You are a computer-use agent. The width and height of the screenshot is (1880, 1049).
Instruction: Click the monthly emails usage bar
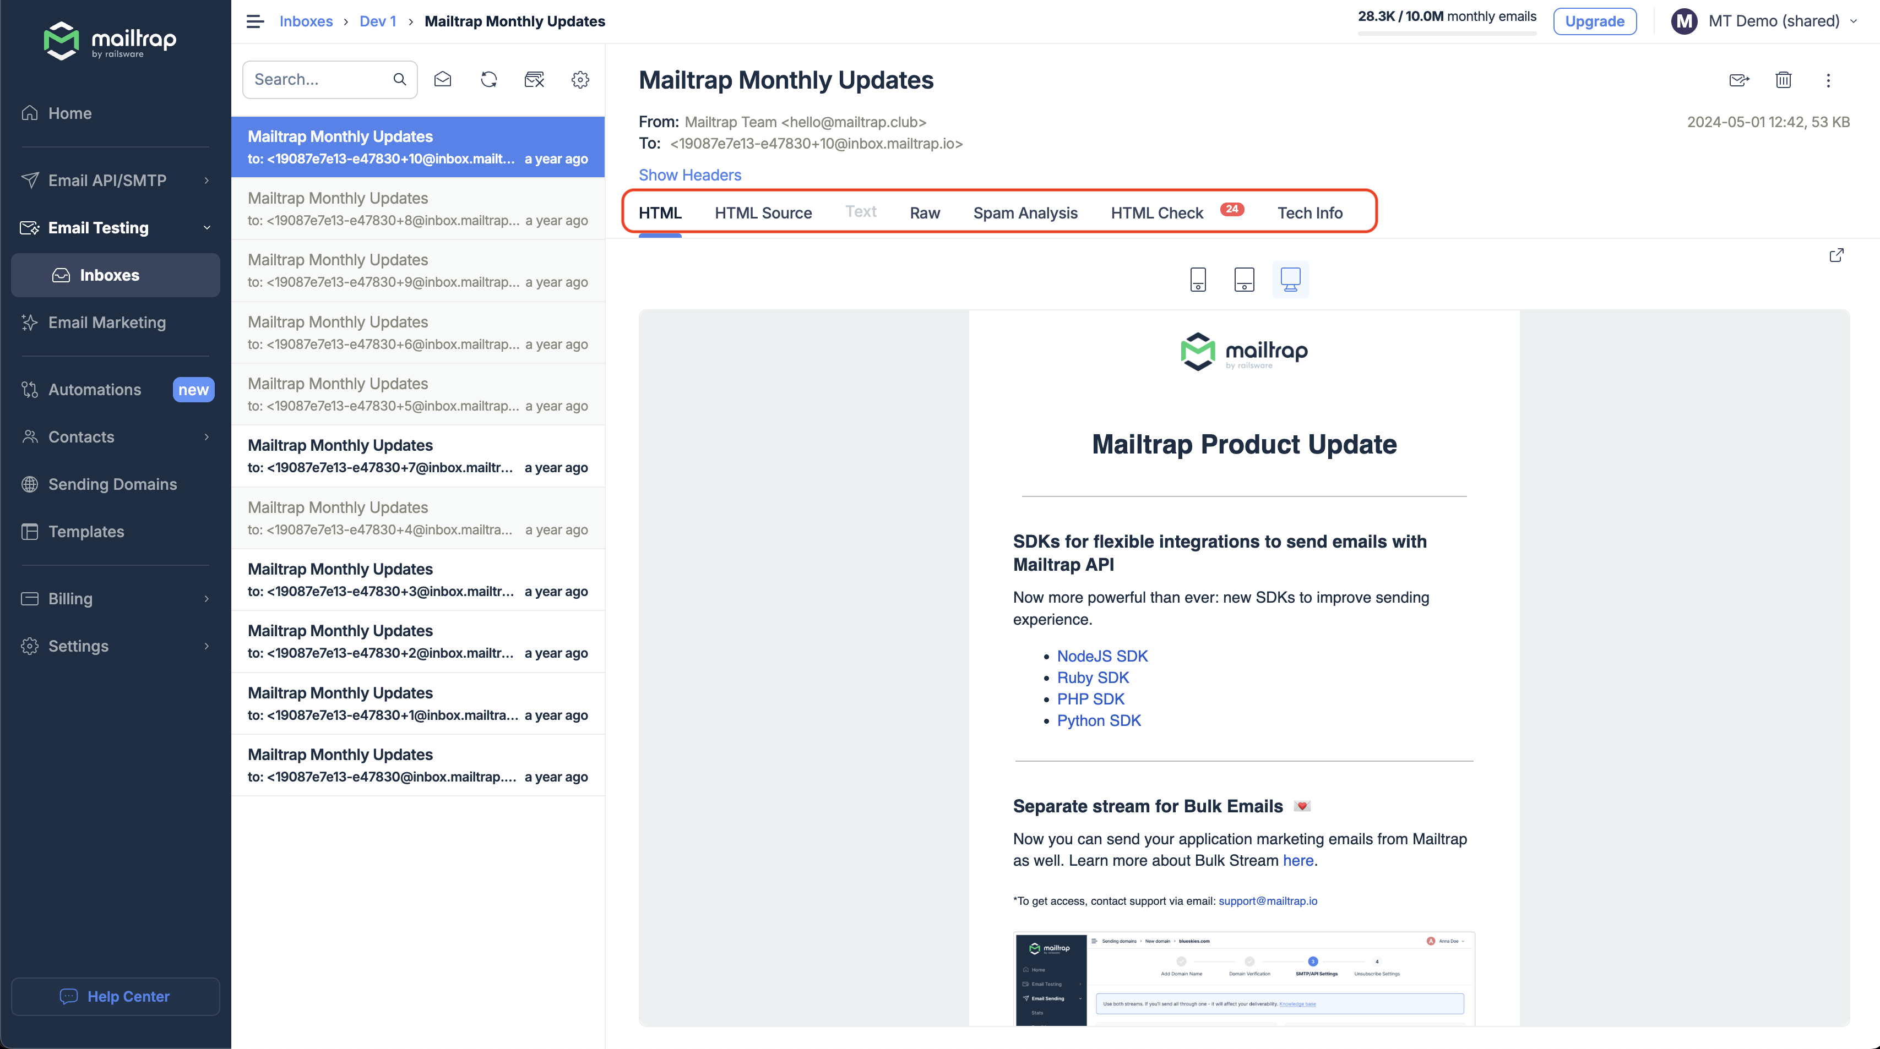1447,33
